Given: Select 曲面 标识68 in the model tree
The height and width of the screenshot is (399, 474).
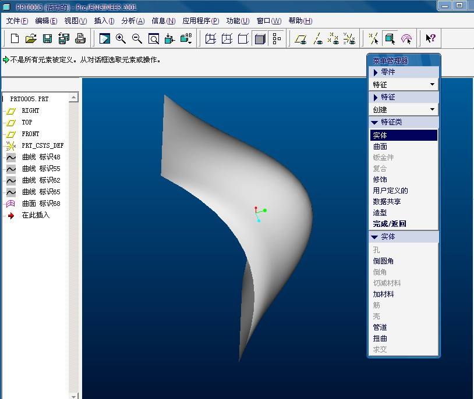Looking at the screenshot, I should (x=41, y=204).
